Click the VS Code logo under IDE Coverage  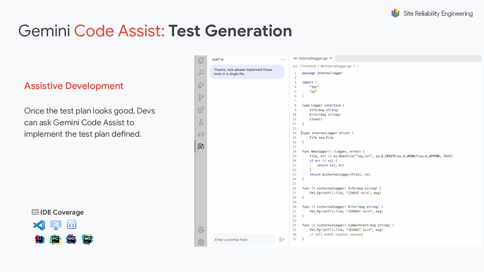tap(39, 225)
